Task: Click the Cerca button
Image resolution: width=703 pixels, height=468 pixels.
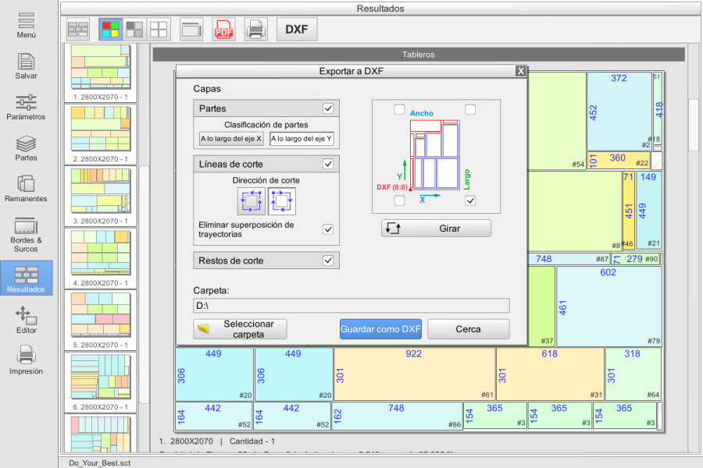Action: click(469, 329)
